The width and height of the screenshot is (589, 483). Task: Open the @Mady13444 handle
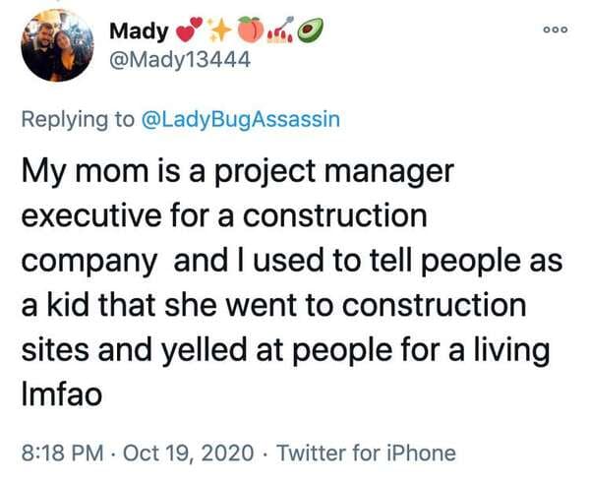(x=180, y=59)
